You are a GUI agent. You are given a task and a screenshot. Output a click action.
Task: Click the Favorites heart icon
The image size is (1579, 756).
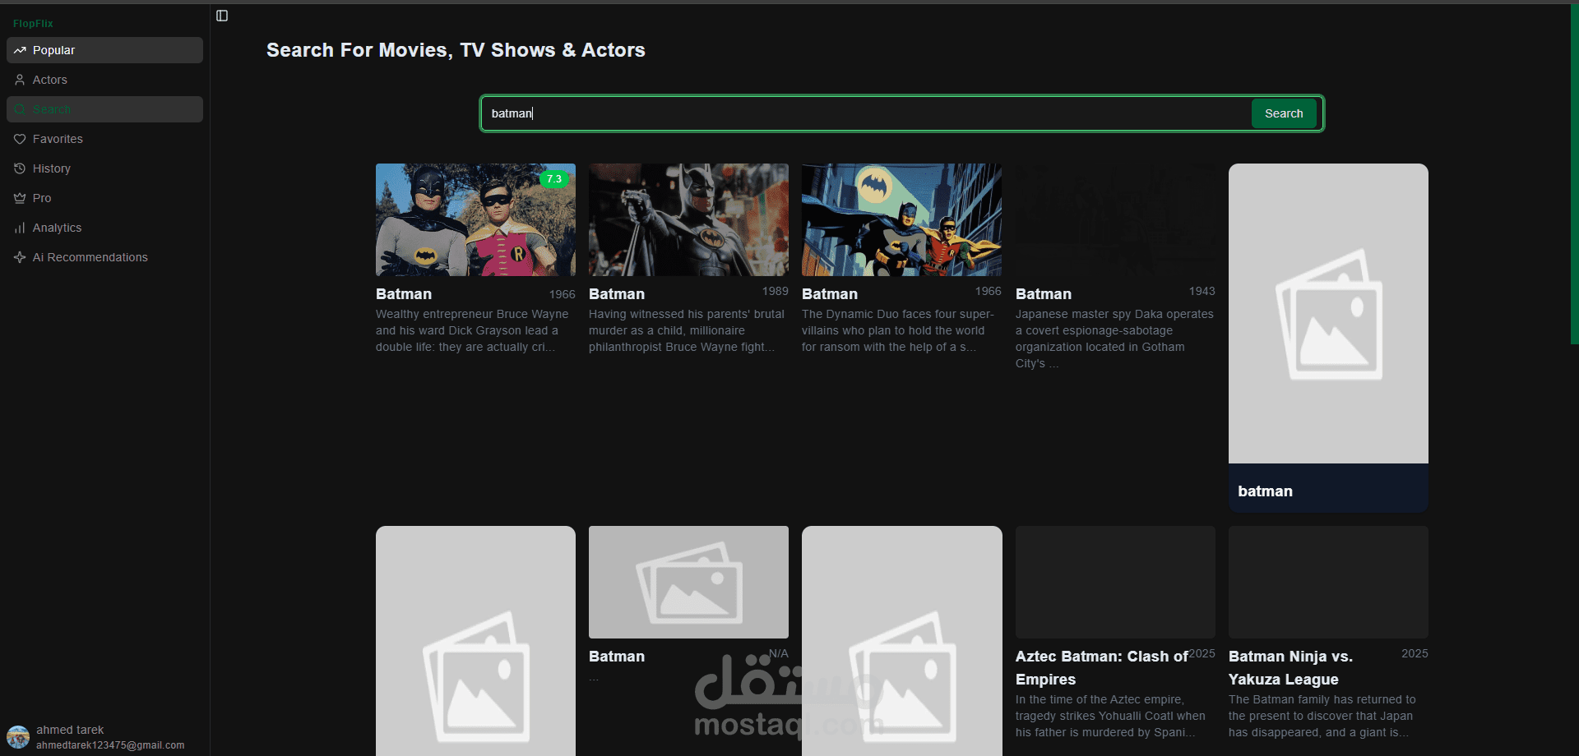(x=20, y=139)
